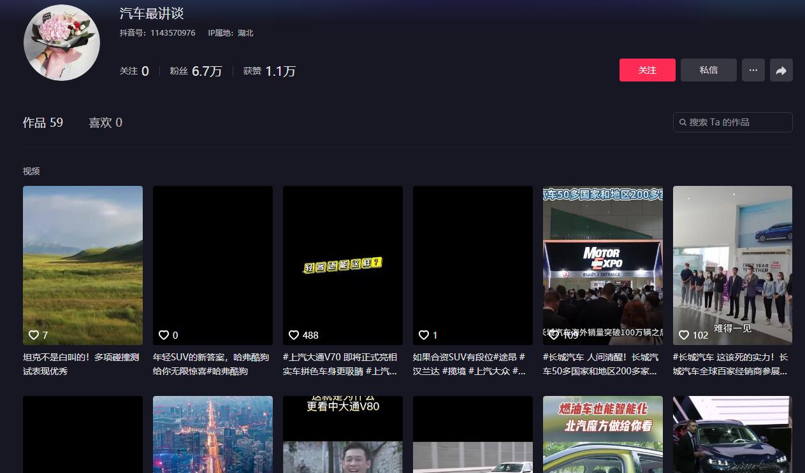Switch to the 作品 59 tab
The image size is (805, 473).
tap(43, 123)
